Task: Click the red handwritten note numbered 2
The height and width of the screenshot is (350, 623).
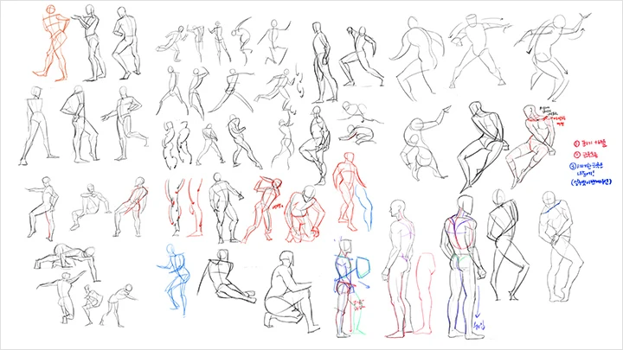Action: coord(586,155)
